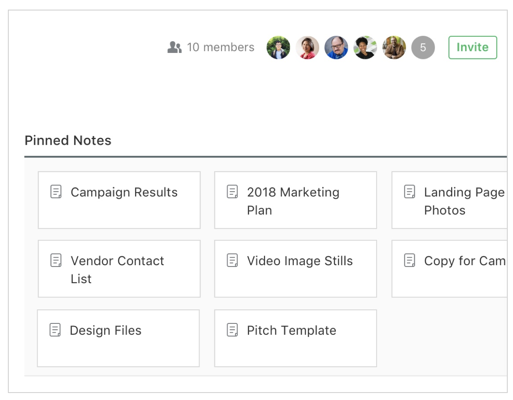Open the Pitch Template note
513x400 pixels.
[x=296, y=338]
